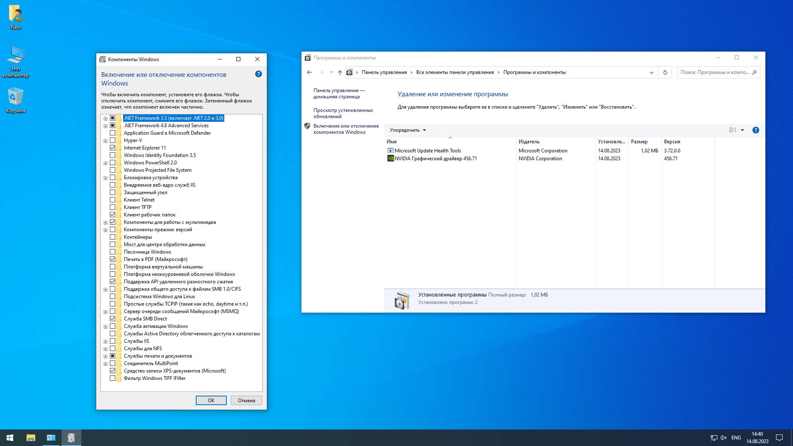The height and width of the screenshot is (446, 793).
Task: Uncheck Internet Explorer 11 component
Action: click(112, 148)
